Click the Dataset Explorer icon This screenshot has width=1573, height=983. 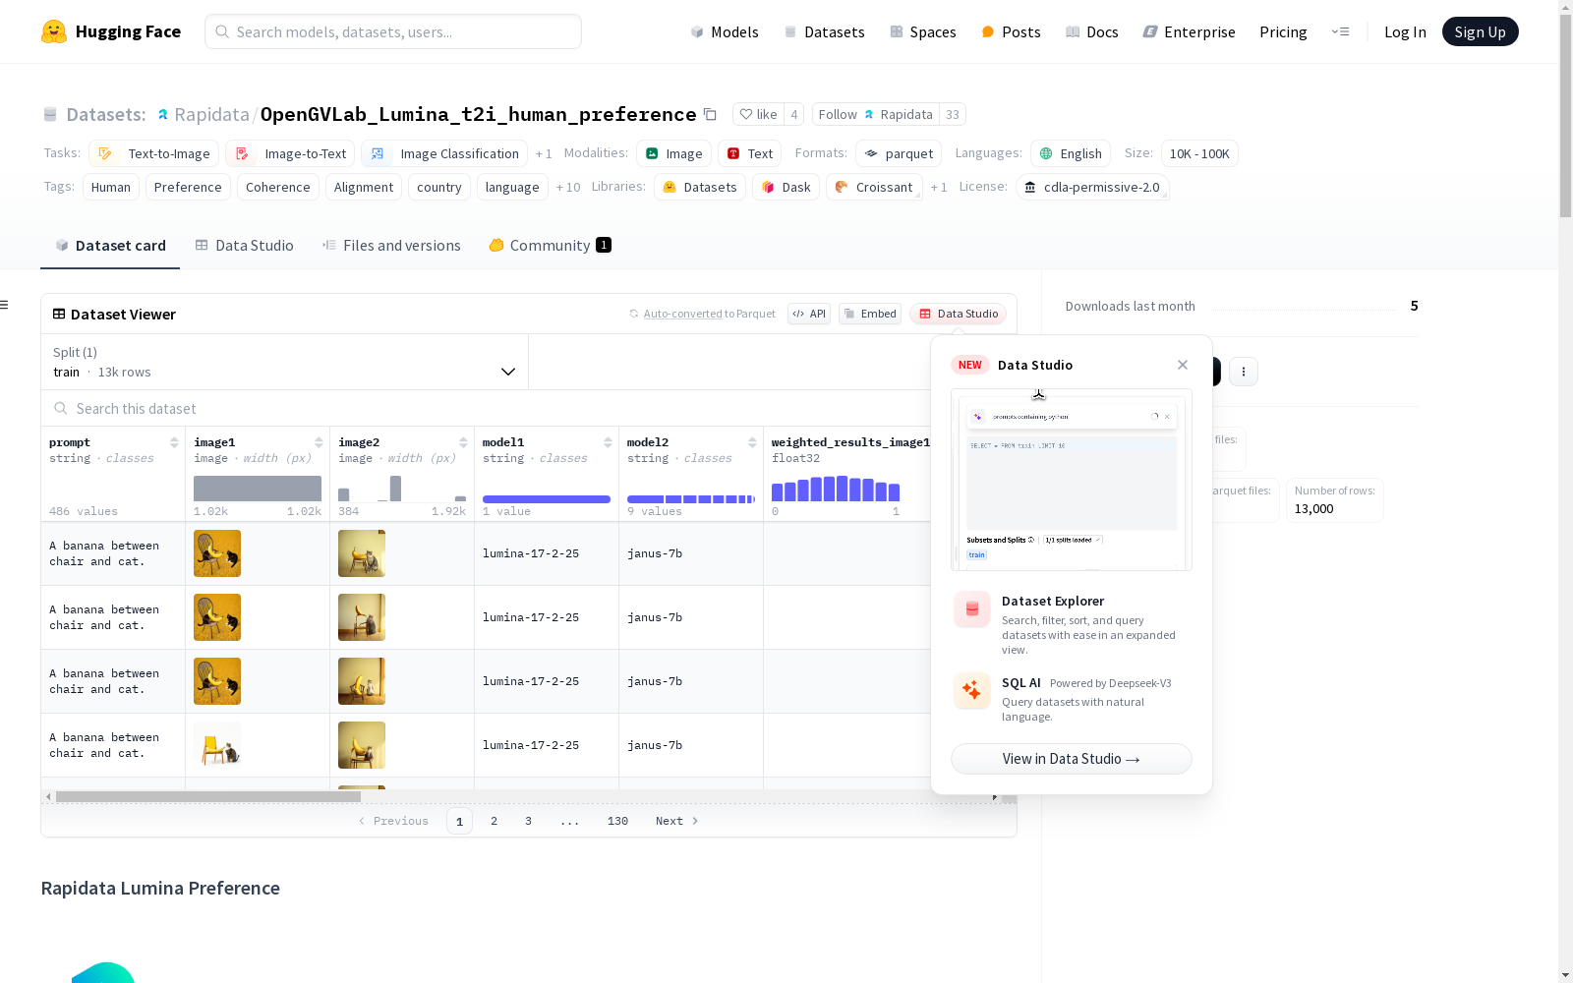click(972, 609)
